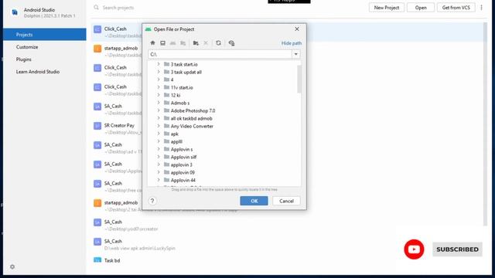This screenshot has width=495, height=278.
Task: Expand the 3 task updat all folder
Action: coord(159,72)
